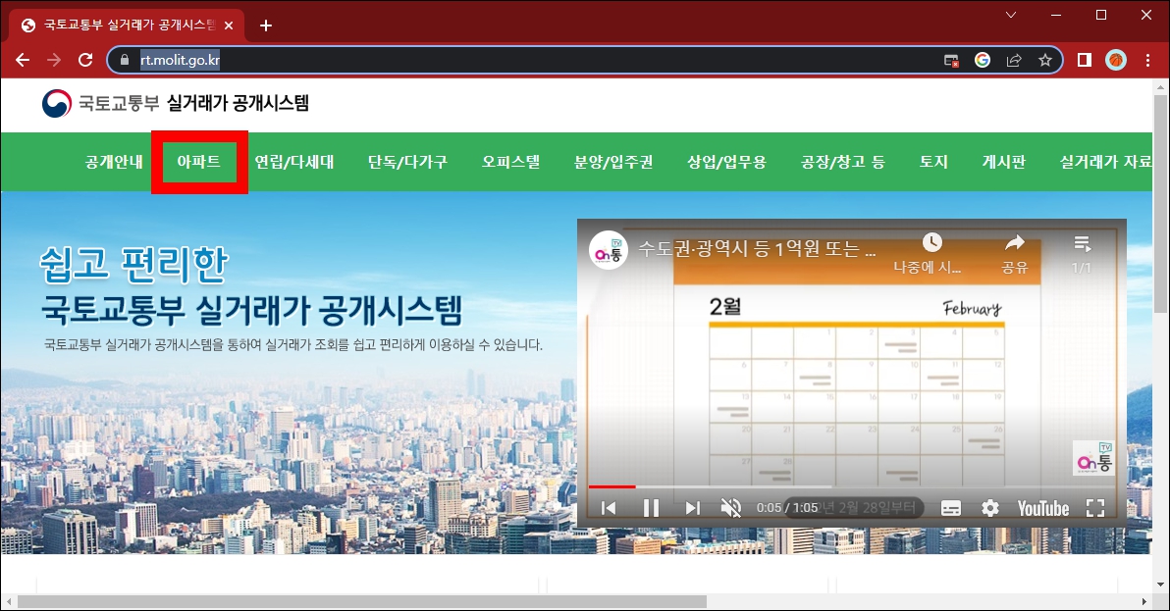
Task: Click the 나중에 시청 watch later clock icon
Action: coord(931,243)
